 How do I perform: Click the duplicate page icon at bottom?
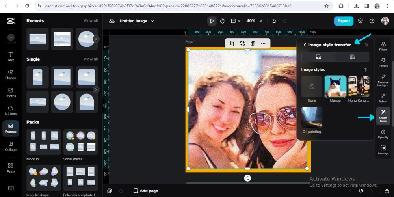109,191
